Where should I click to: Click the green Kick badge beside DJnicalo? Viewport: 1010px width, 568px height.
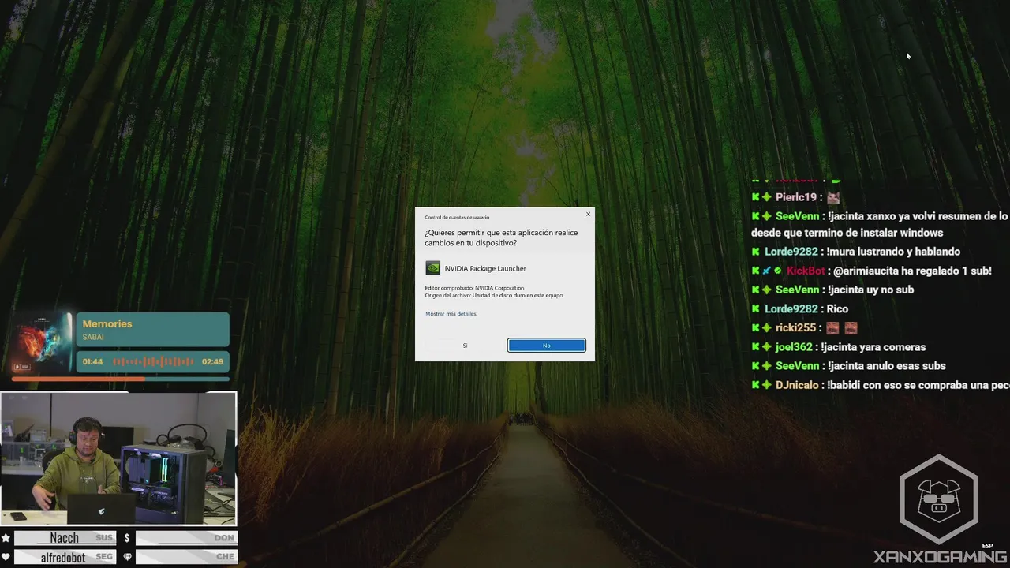755,385
